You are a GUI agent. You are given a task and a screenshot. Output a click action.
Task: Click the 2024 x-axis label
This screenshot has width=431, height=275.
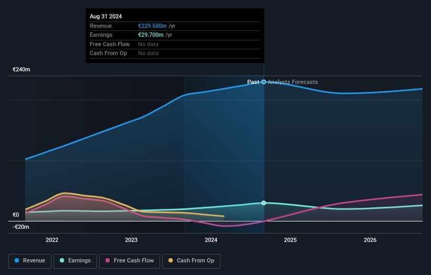click(x=211, y=240)
